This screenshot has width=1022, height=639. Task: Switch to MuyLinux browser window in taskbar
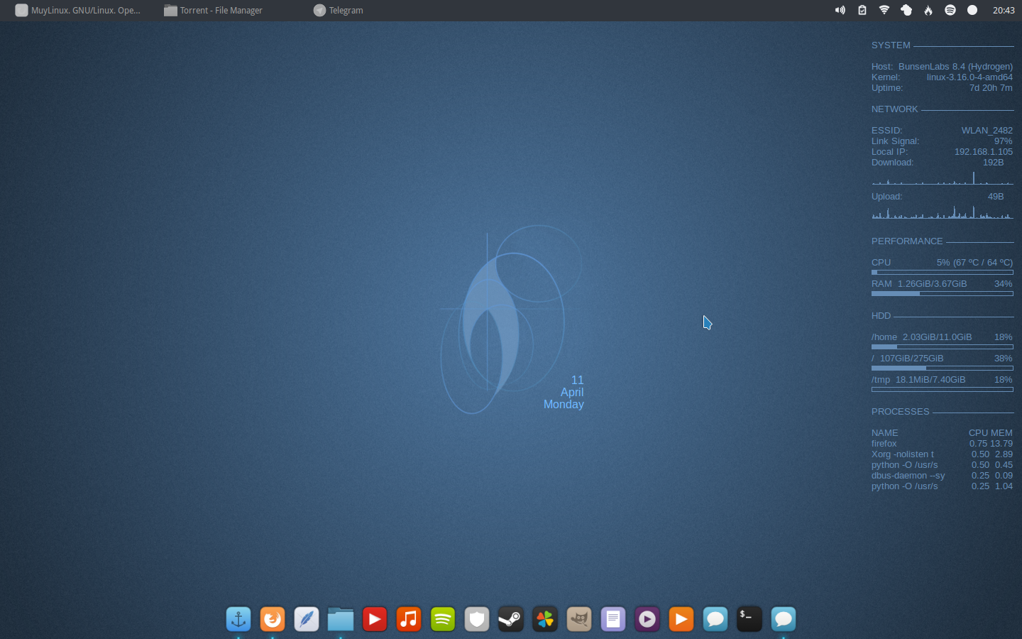point(79,10)
